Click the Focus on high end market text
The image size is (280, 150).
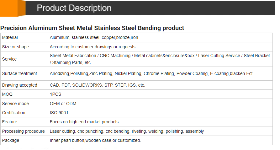coord(84,122)
